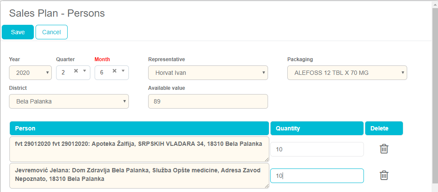Expand the Month dropdown arrow
This screenshot has width=438, height=192.
coord(123,71)
